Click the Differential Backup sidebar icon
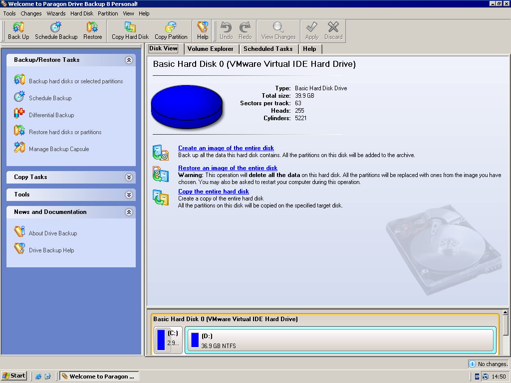 pos(19,114)
